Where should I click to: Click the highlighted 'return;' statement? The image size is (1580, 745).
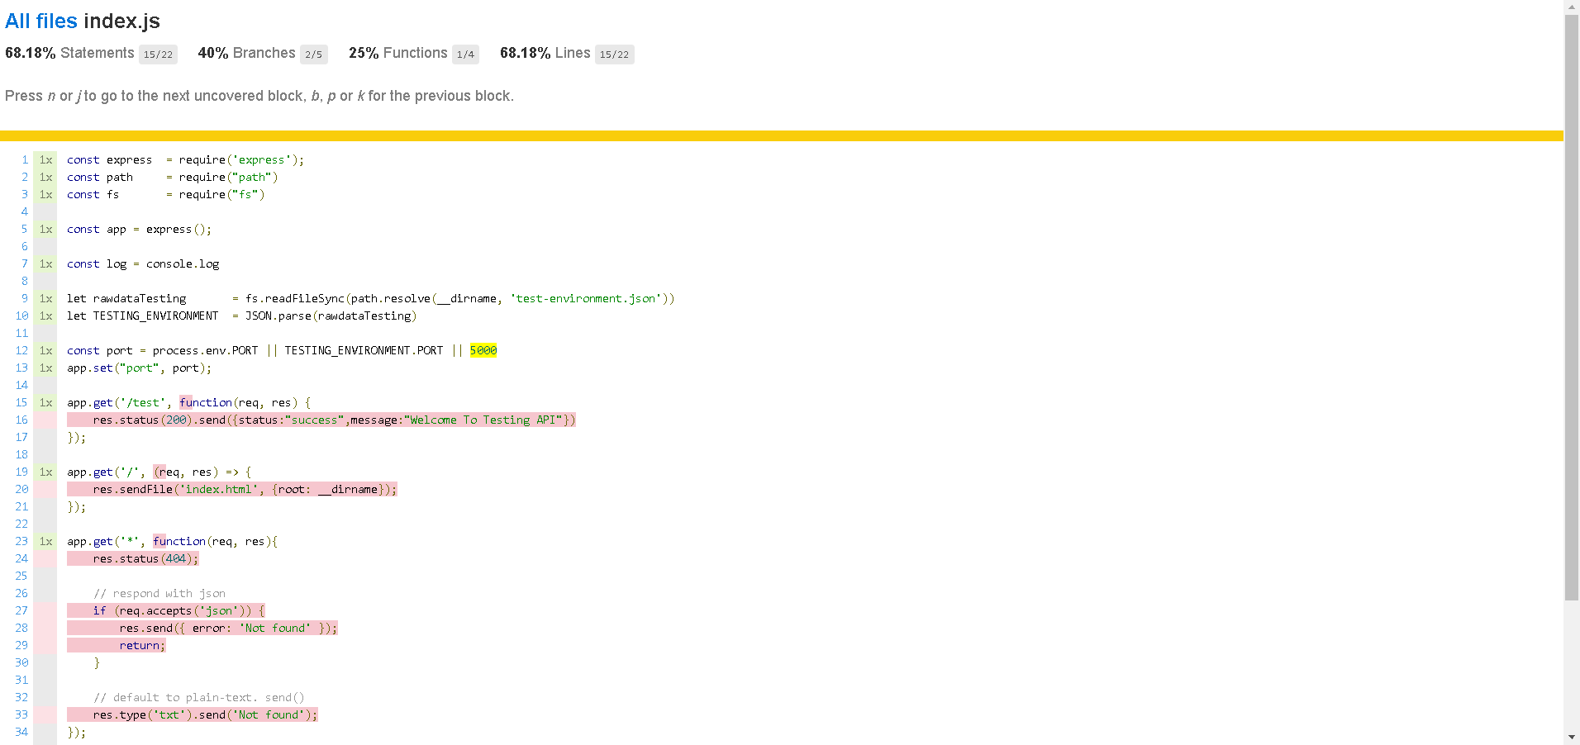(141, 646)
